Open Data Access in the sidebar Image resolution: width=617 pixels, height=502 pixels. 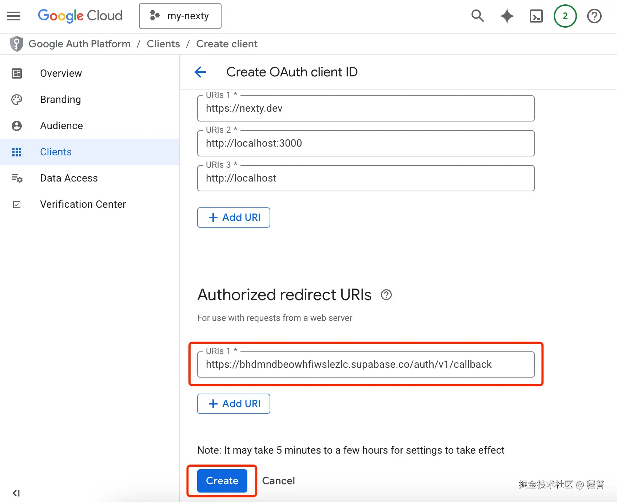click(69, 178)
